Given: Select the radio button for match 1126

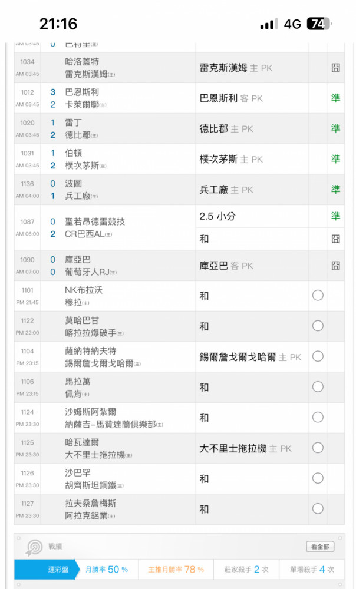Looking at the screenshot, I should click(318, 478).
